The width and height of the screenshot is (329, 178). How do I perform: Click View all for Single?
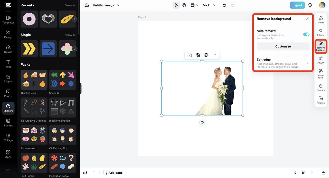point(70,35)
